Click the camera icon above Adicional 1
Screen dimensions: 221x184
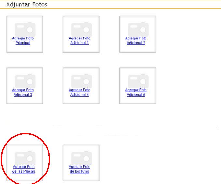coord(82,29)
